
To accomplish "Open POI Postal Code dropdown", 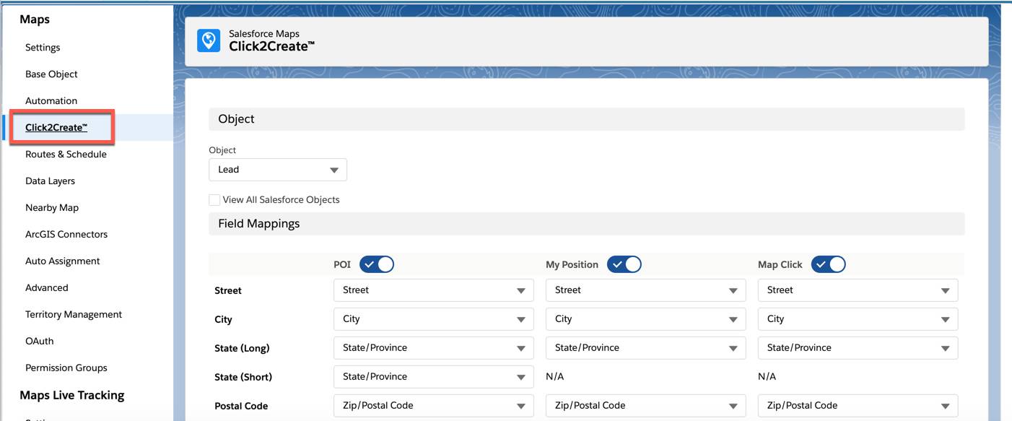I will click(x=434, y=406).
